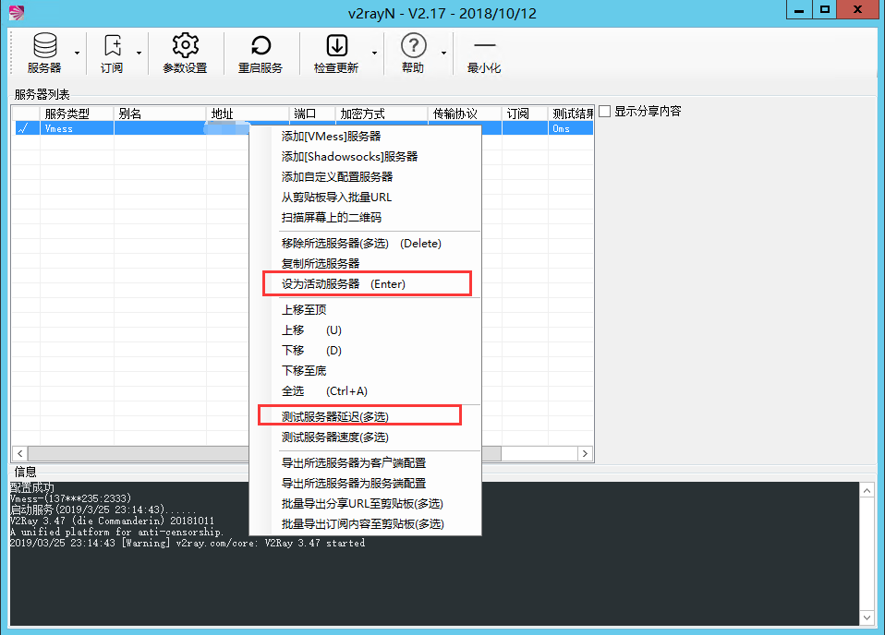Click the 别名 column header
Viewport: 885px width, 635px height.
pos(129,114)
